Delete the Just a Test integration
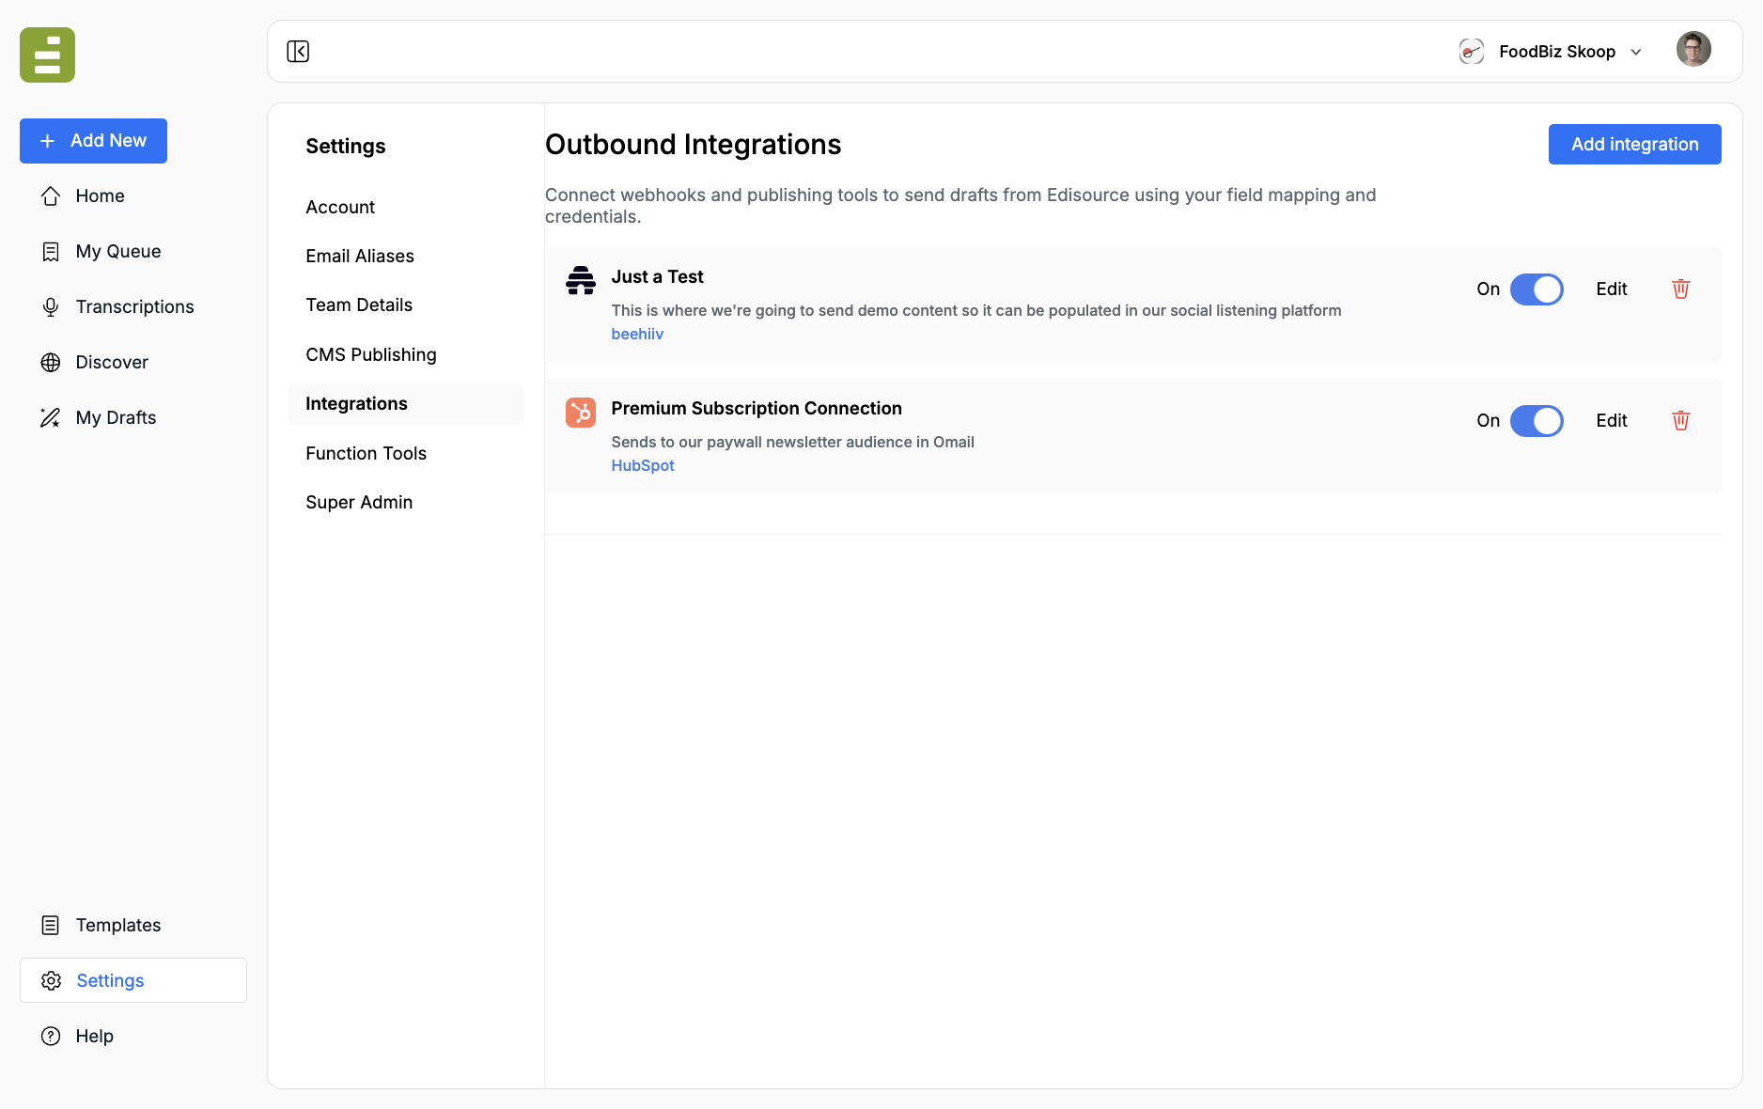Image resolution: width=1763 pixels, height=1109 pixels. tap(1681, 289)
